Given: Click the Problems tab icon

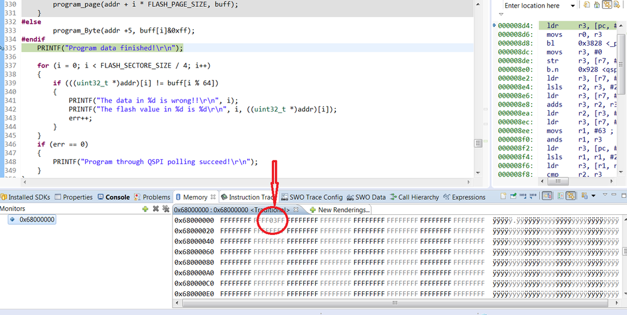Looking at the screenshot, I should coord(137,197).
